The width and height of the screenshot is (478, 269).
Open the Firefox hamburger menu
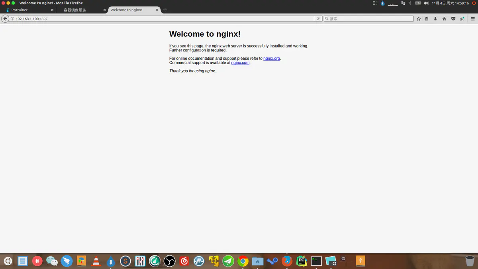click(x=473, y=19)
